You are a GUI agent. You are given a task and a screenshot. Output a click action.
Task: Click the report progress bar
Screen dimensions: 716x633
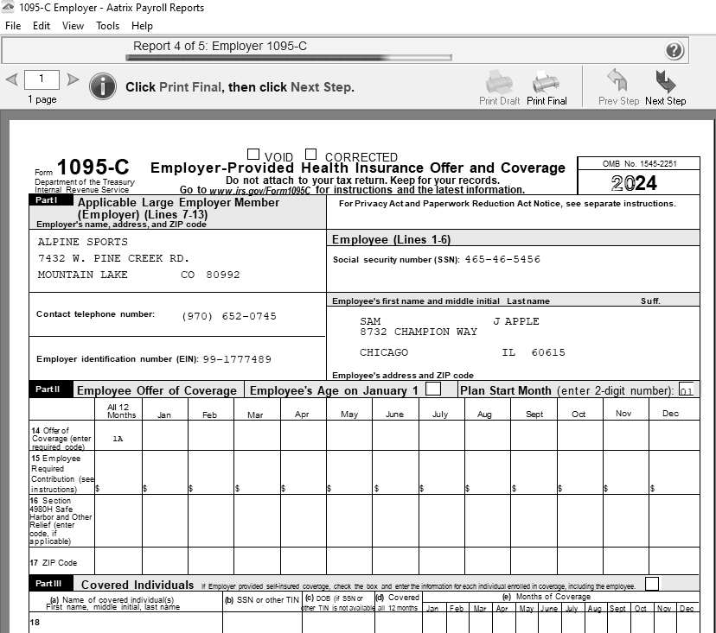click(289, 58)
